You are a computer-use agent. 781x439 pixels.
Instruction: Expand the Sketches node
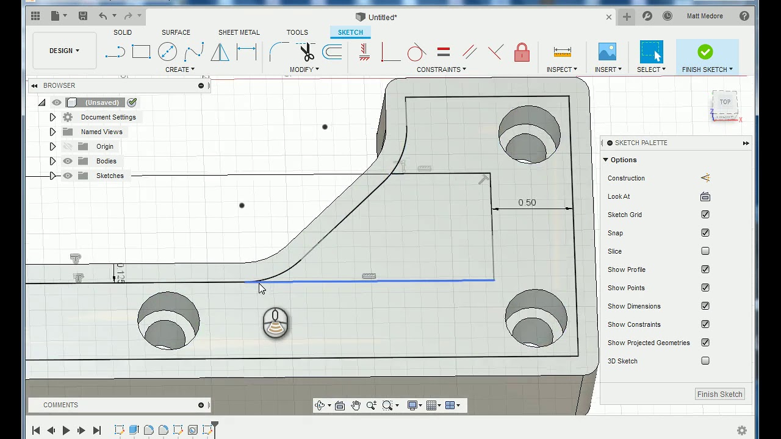(x=52, y=176)
